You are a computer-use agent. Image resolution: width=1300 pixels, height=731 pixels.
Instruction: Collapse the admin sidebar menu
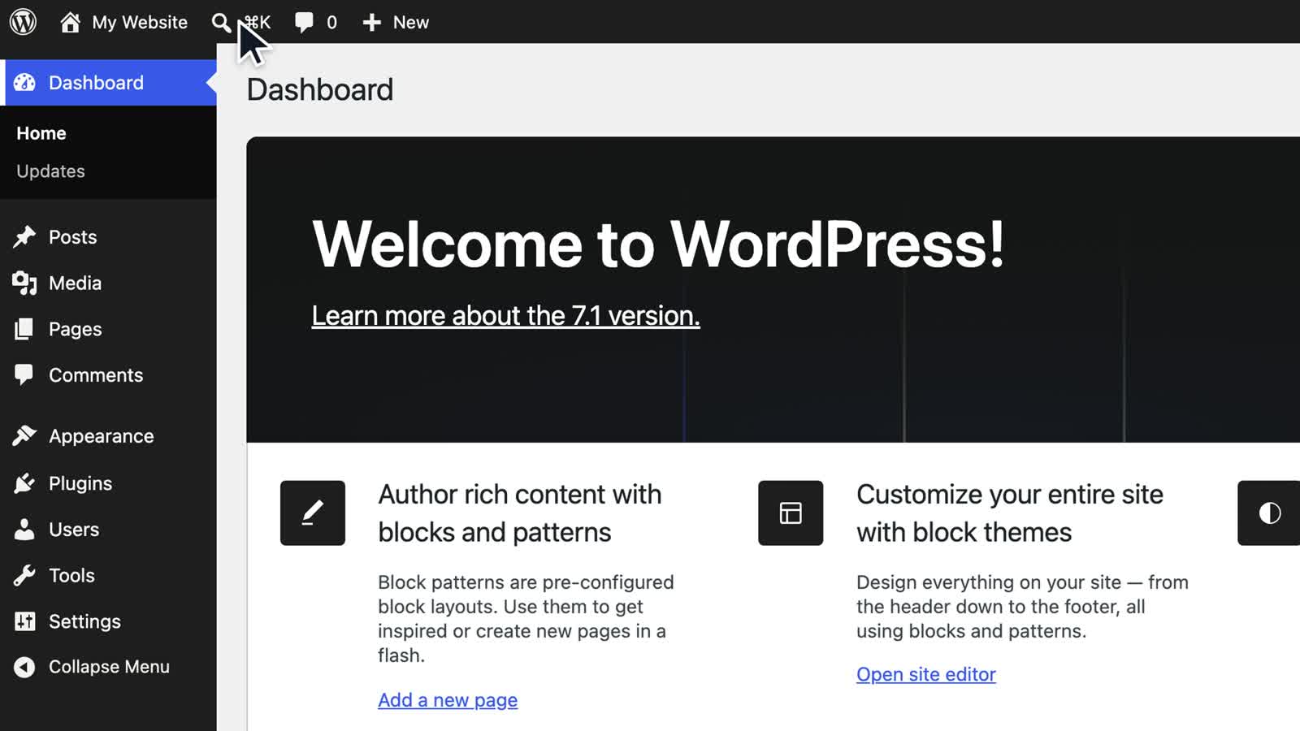(108, 667)
